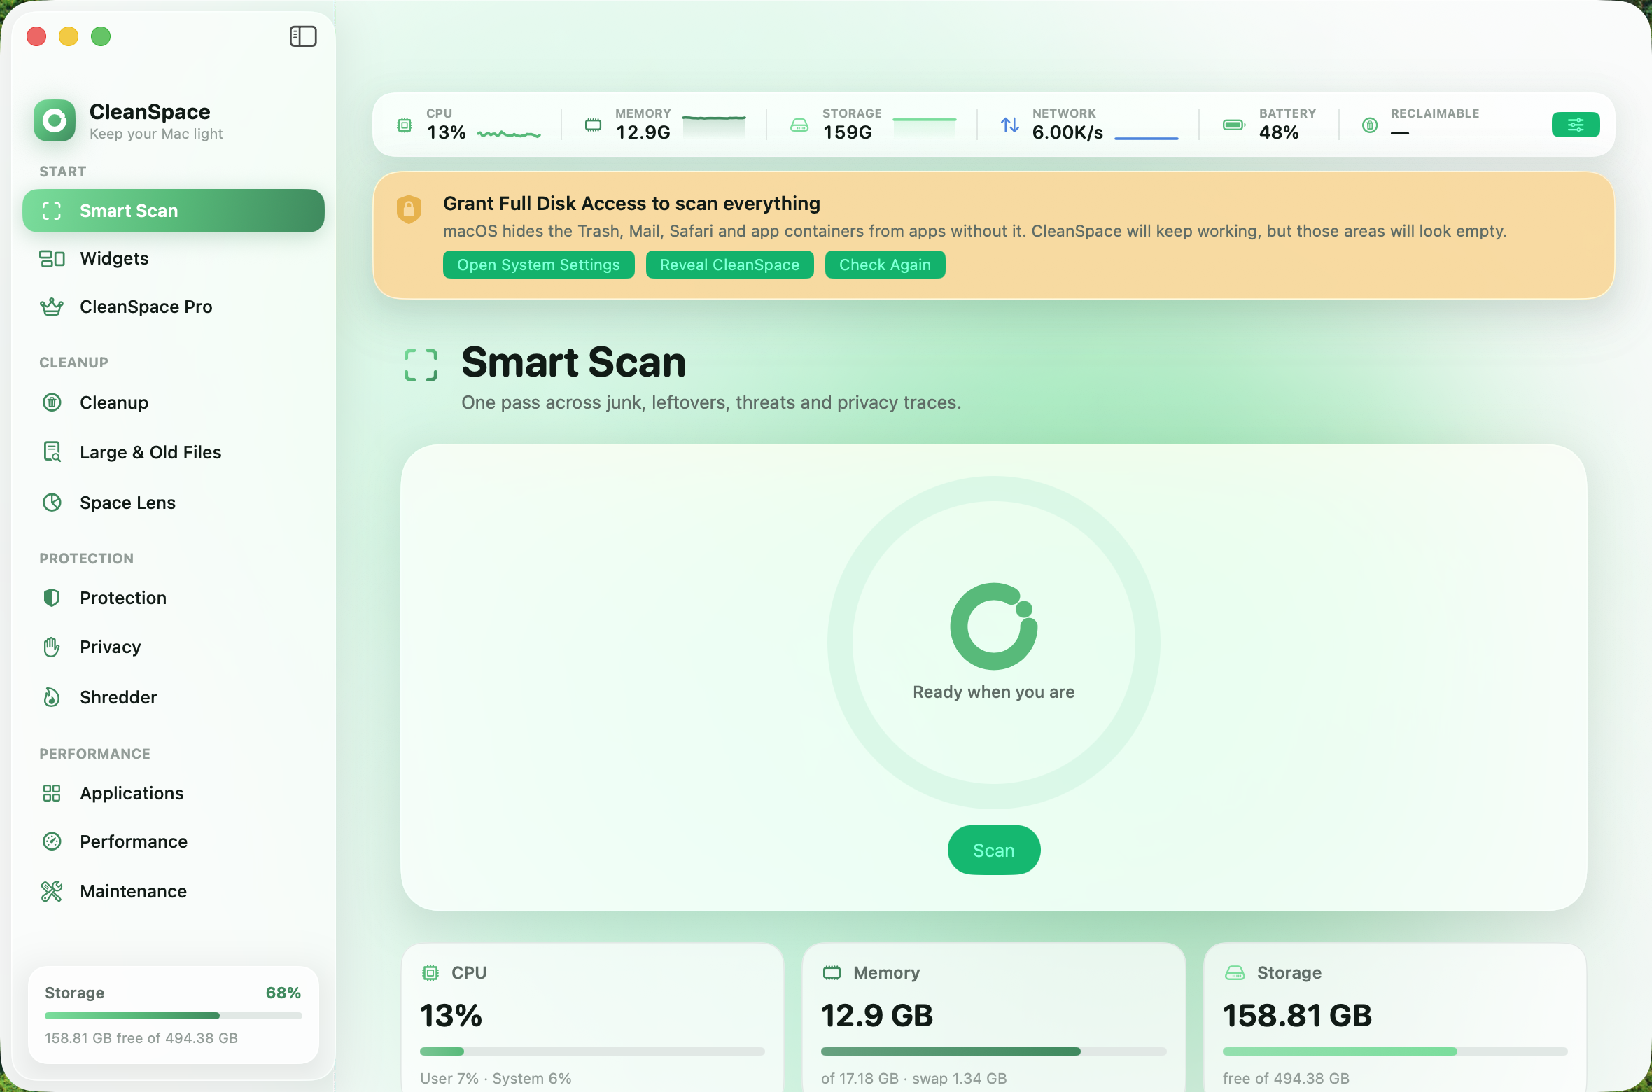Click the Battery icon in stats bar
This screenshot has width=1652, height=1092.
[x=1234, y=125]
